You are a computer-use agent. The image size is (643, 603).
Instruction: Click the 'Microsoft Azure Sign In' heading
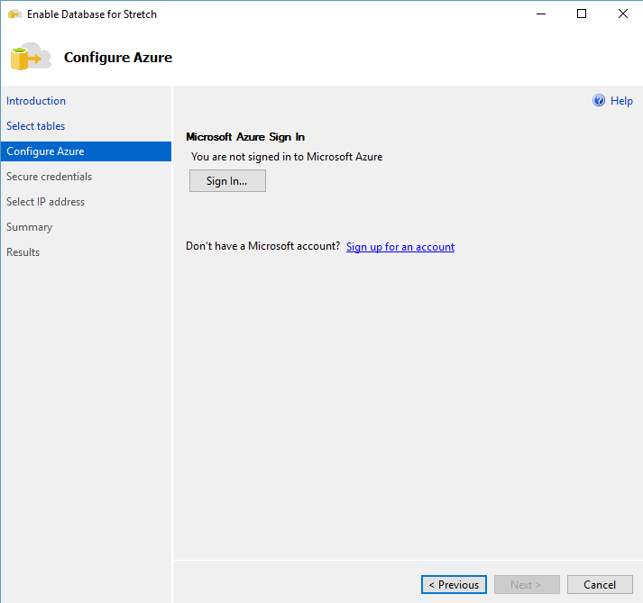[245, 137]
